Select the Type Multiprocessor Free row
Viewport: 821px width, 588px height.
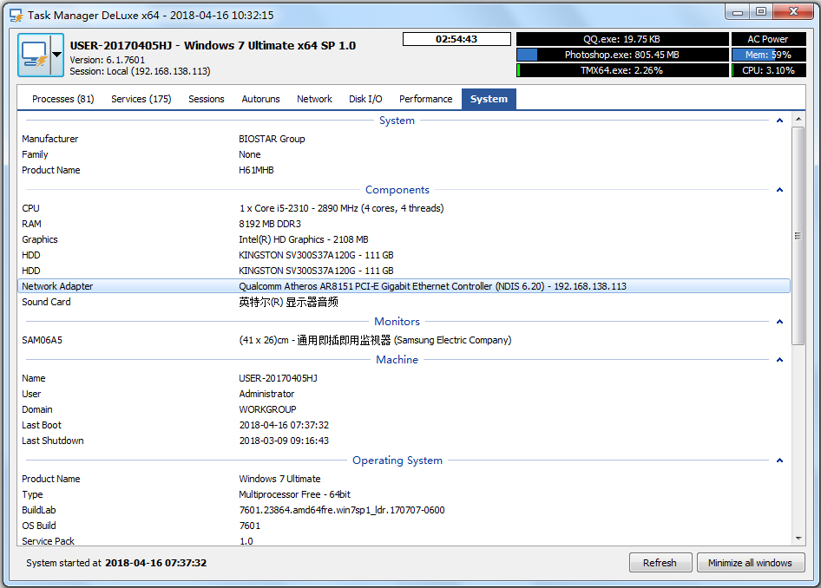pos(404,494)
